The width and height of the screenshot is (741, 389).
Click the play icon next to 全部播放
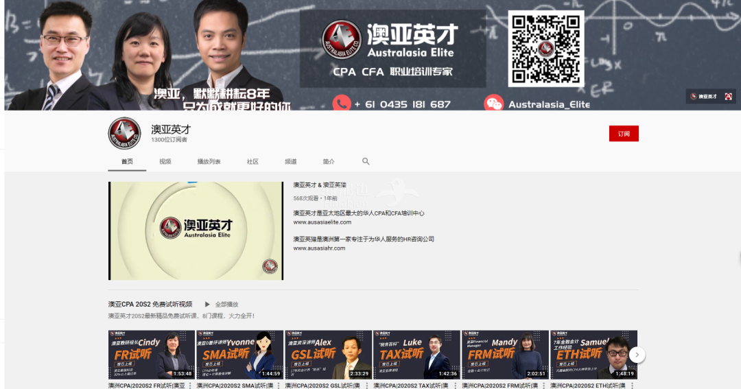pos(207,305)
